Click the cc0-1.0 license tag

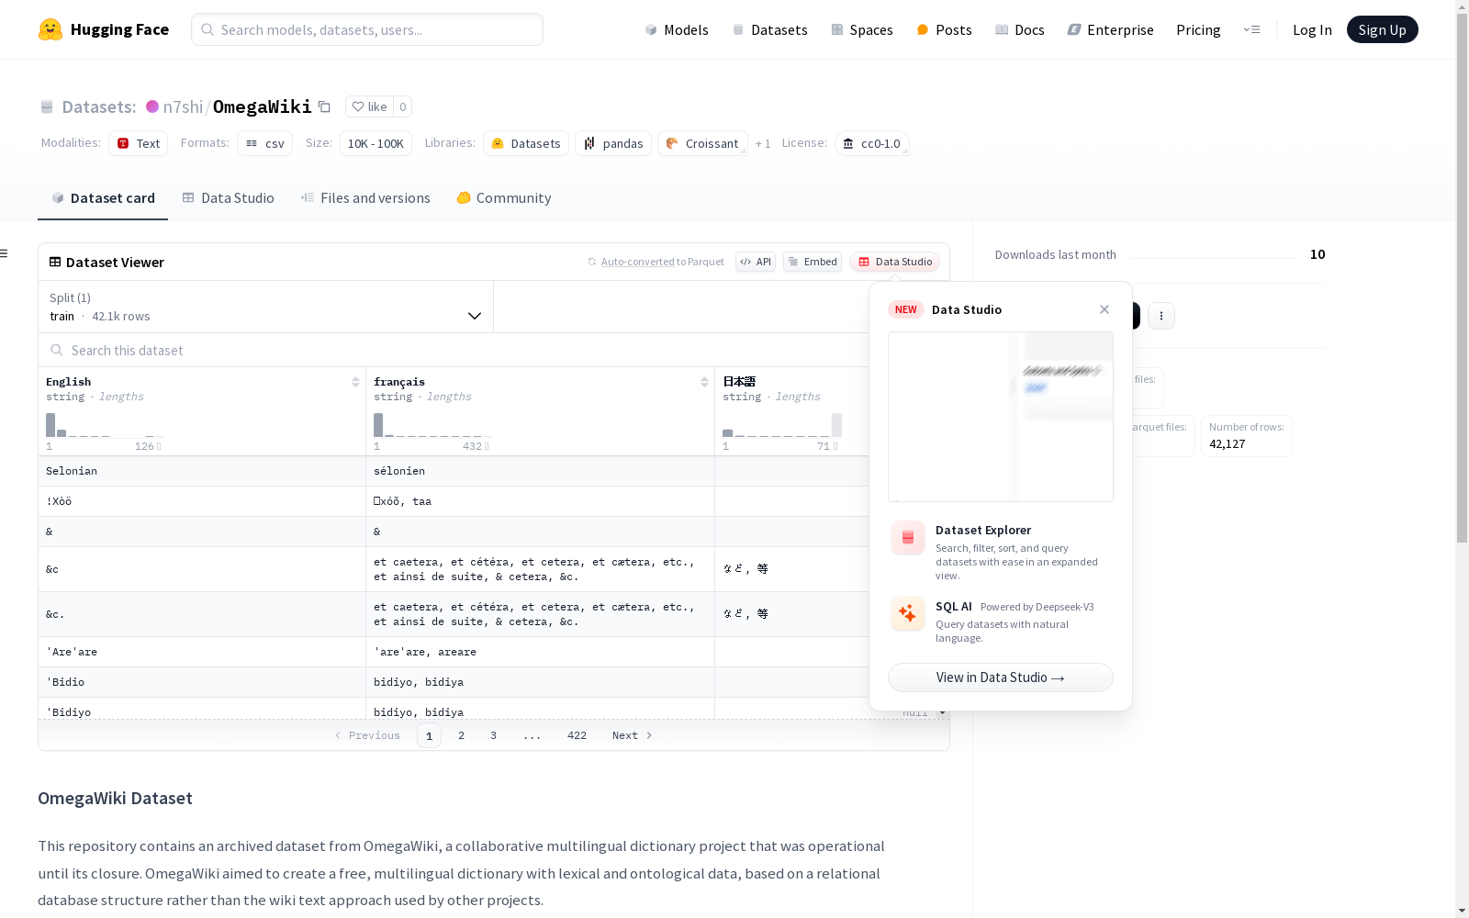click(871, 143)
